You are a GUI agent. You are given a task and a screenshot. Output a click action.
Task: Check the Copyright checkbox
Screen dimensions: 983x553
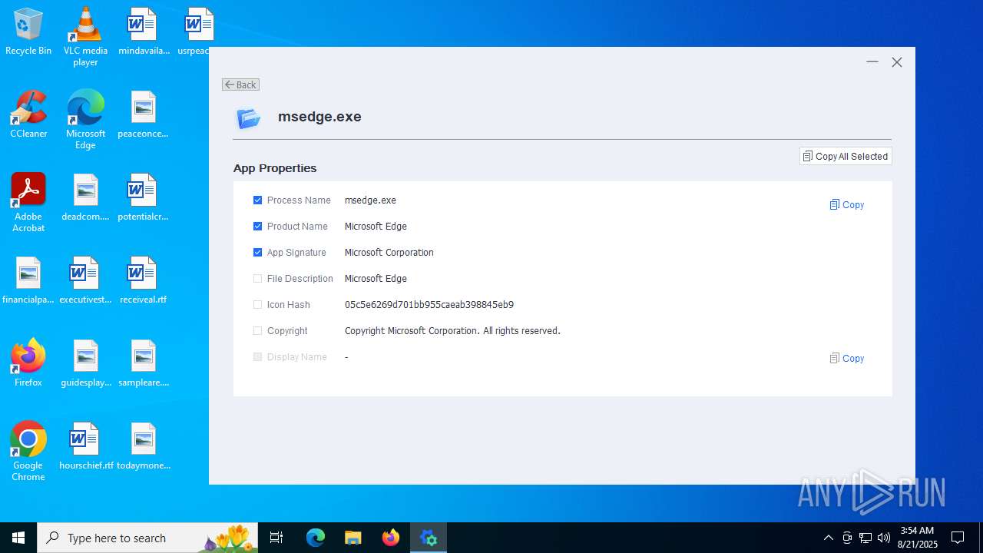pos(257,331)
